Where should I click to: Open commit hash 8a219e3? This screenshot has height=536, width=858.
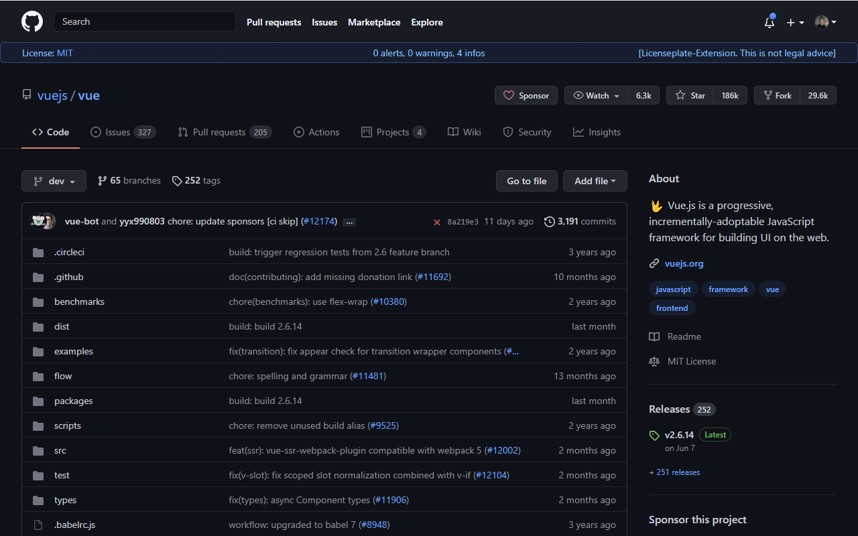[463, 222]
